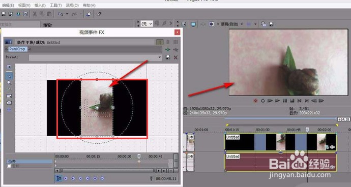Toggle Size About Center in Pan/Crop sidebar
351x187 pixels.
pos(9,103)
